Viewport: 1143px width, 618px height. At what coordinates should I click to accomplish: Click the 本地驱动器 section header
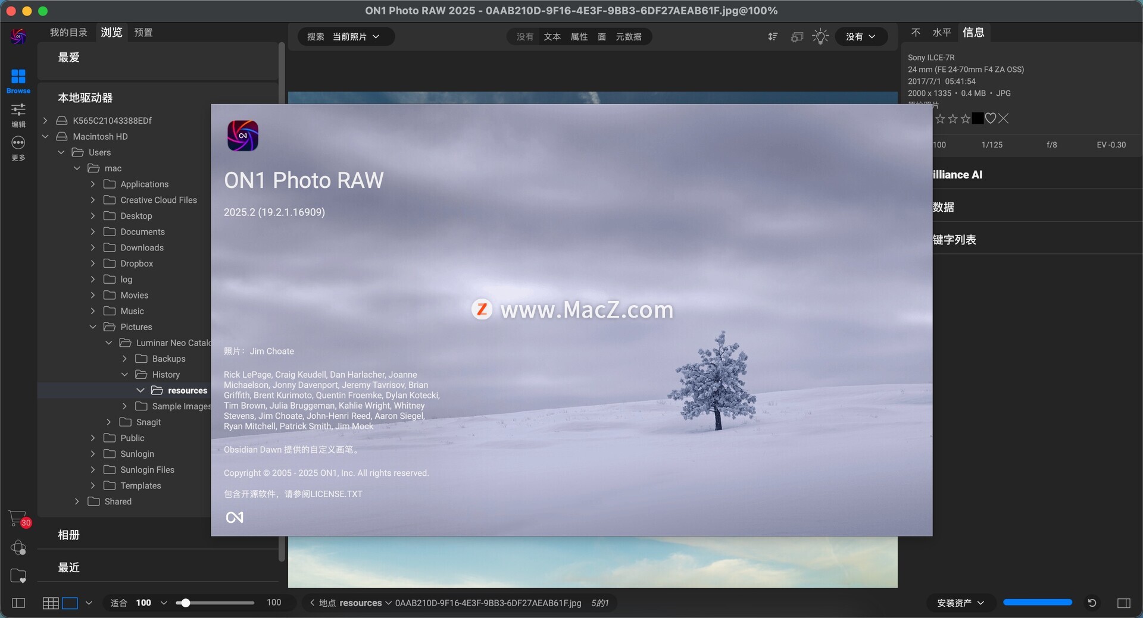(x=85, y=98)
